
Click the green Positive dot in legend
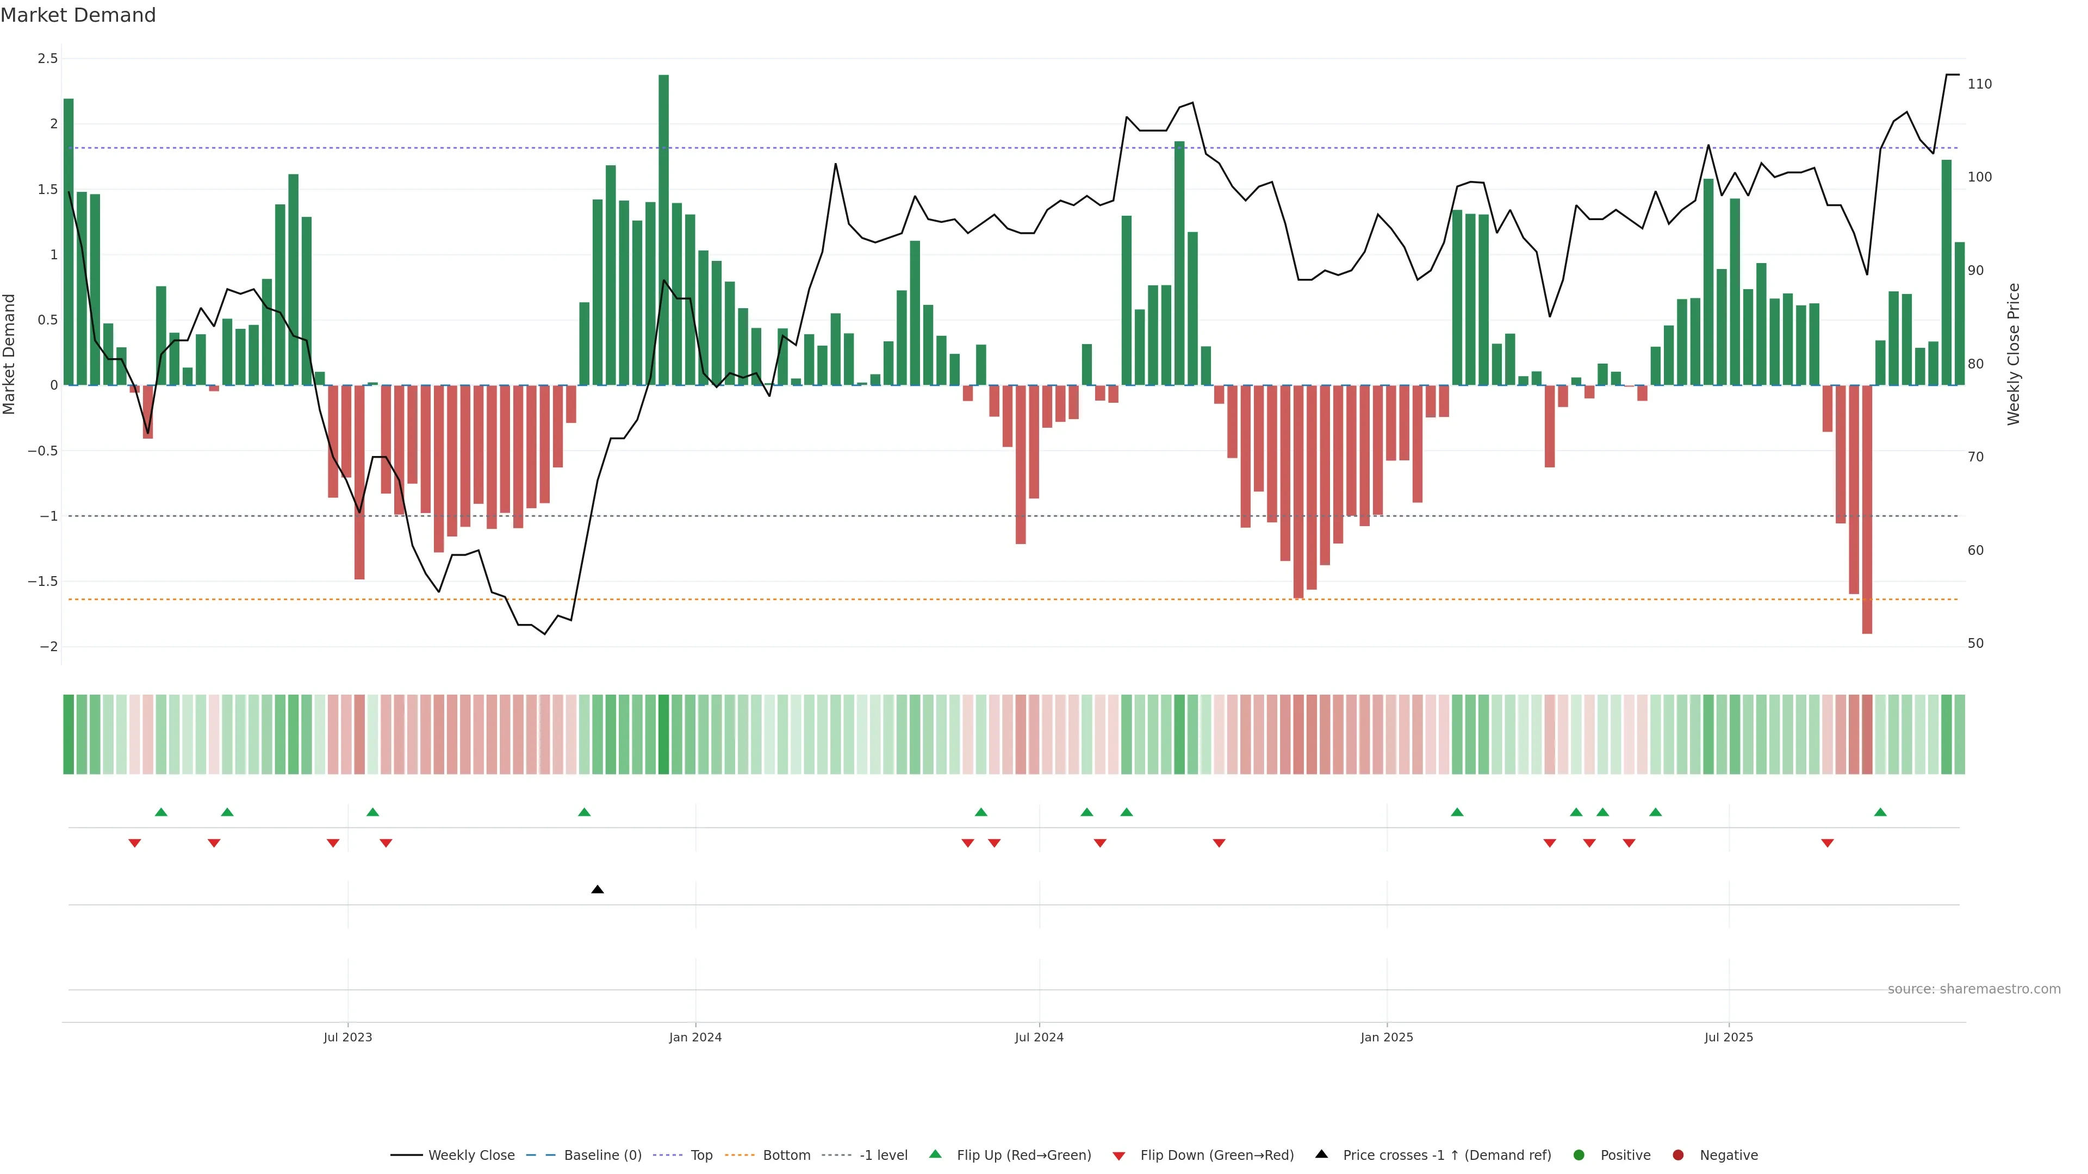(x=1578, y=1156)
